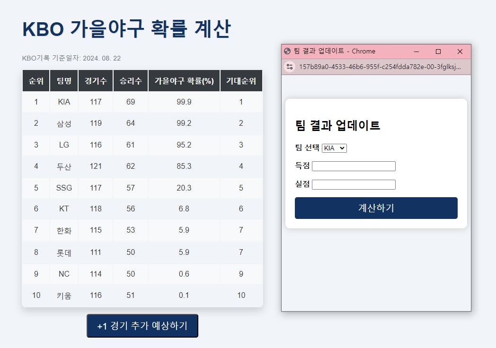
Task: Select the 두산 team name cell
Action: click(x=64, y=166)
